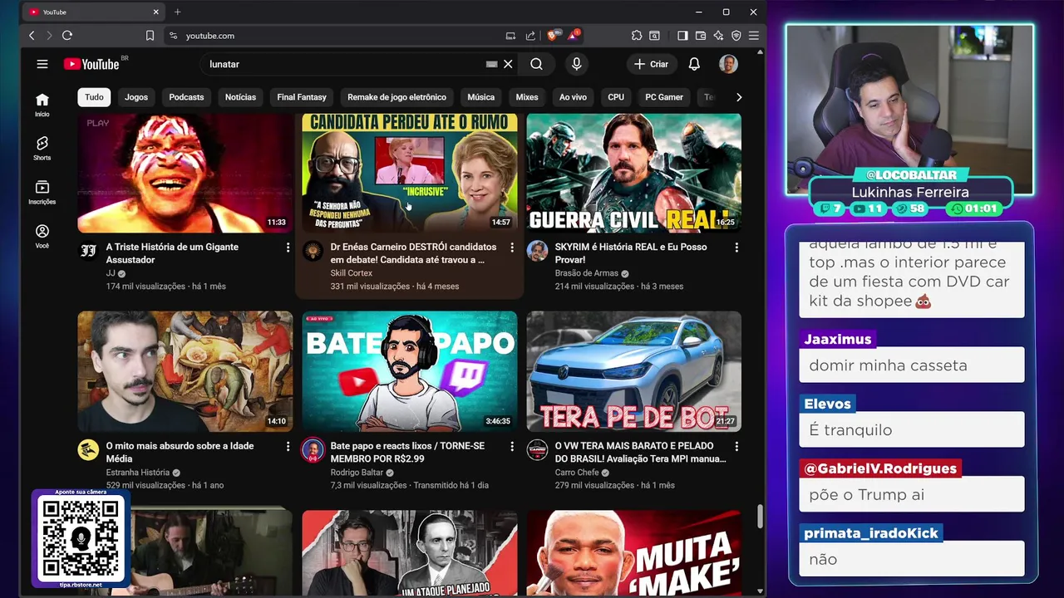Open the on-screen keyboard icon in search
Screen dimensions: 1064x598
pos(491,64)
